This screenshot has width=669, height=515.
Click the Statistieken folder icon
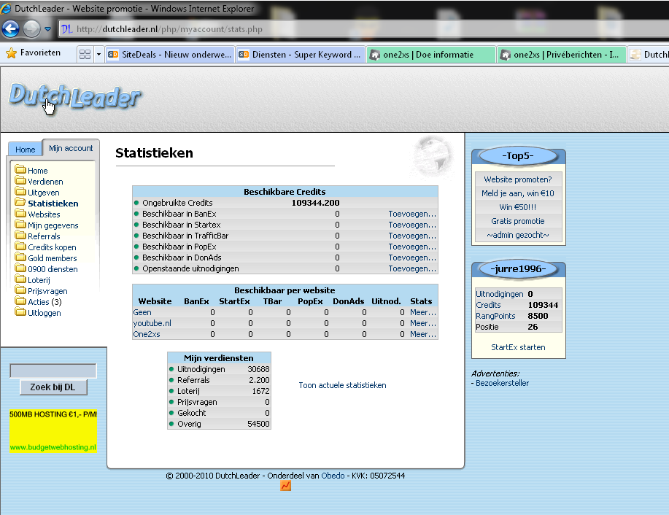(20, 202)
